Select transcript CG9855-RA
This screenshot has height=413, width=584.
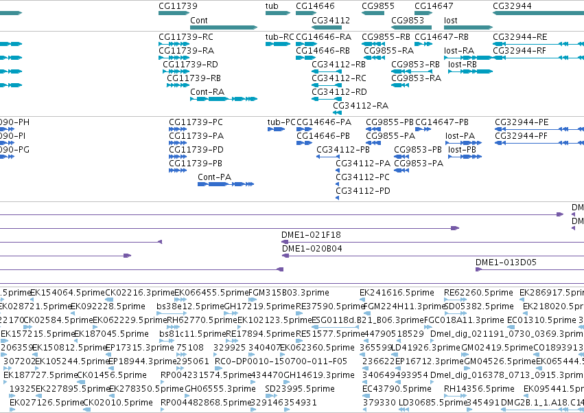(x=374, y=58)
